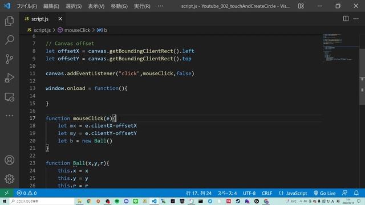
Task: Click the Windows taskbar search box
Action: (42, 201)
